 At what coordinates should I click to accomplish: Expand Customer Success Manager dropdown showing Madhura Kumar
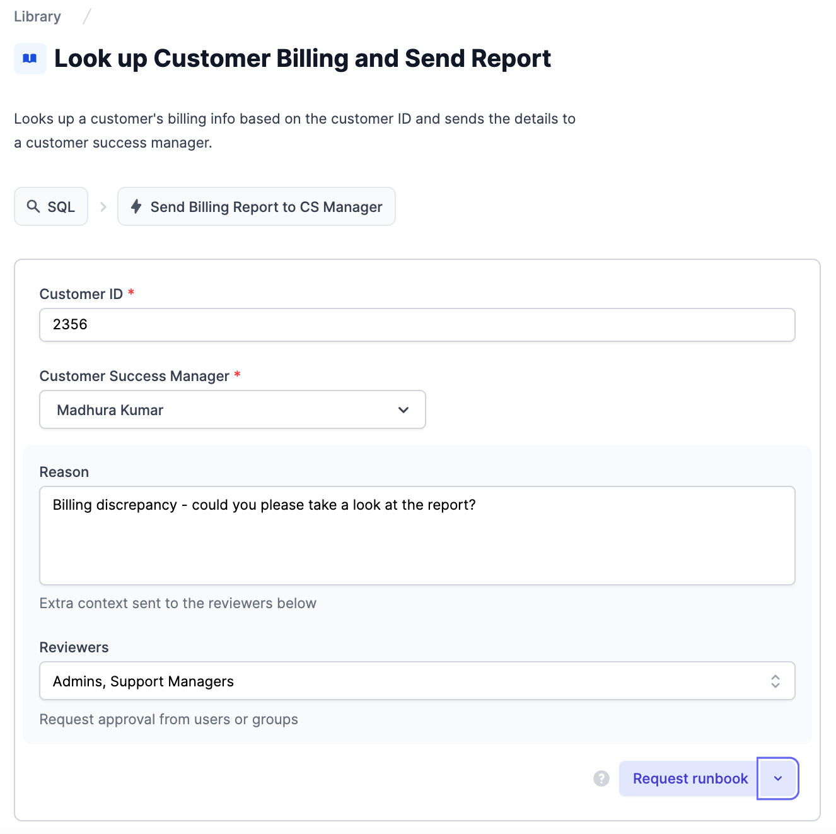click(233, 409)
